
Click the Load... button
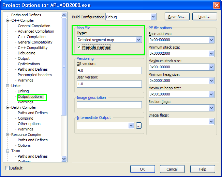[x=205, y=17]
